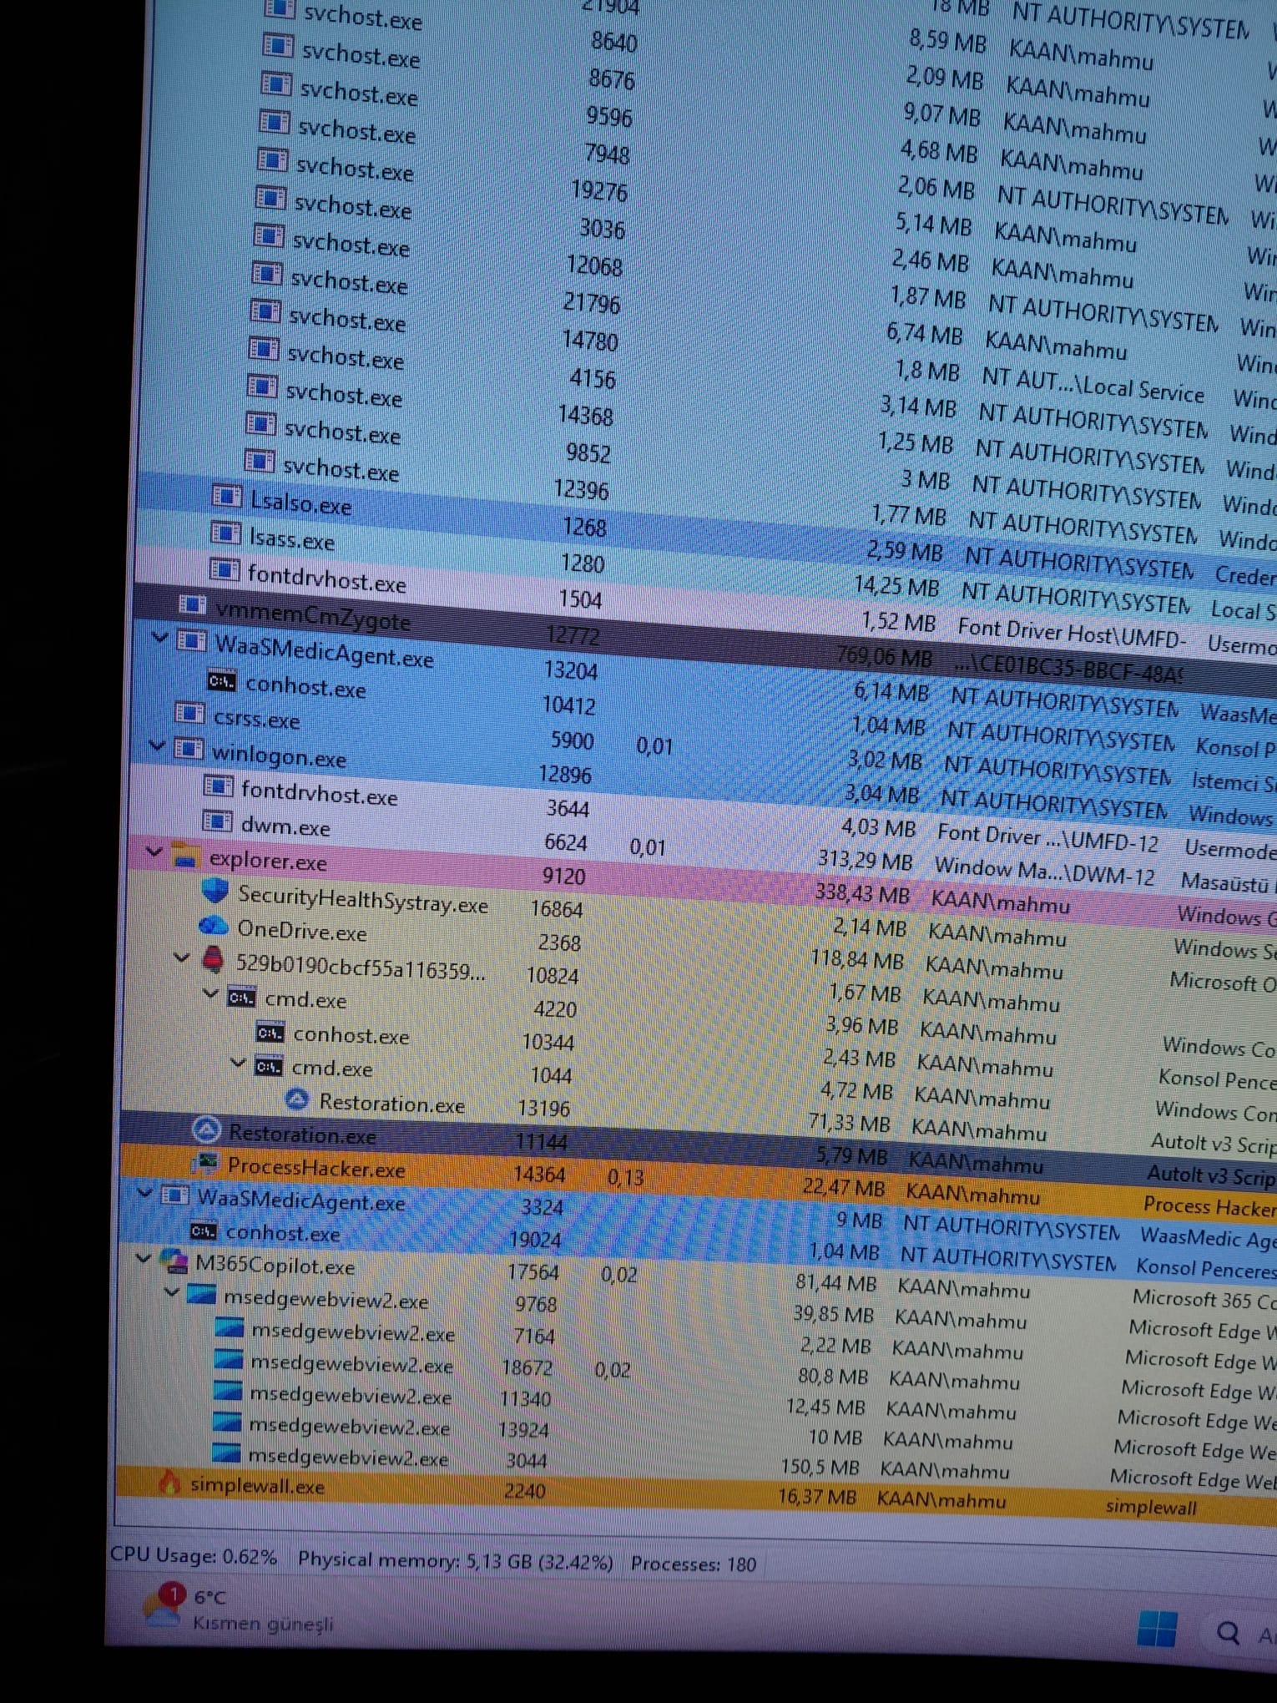Screen dimensions: 1277x1703
Task: Click the Lsalso.exe process icon
Action: (x=227, y=496)
